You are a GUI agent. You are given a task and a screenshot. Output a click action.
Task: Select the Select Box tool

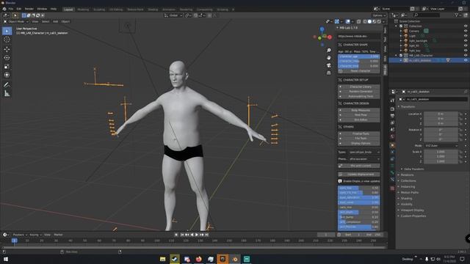tap(7, 31)
